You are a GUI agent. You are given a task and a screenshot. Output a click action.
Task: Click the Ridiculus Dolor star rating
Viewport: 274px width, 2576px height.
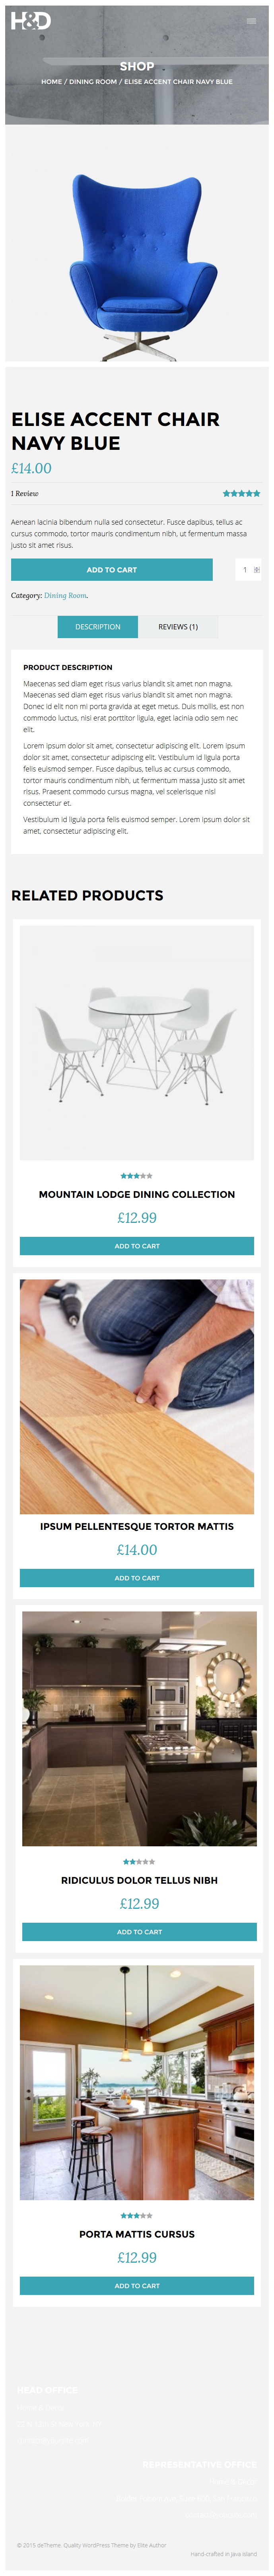coord(139,1861)
